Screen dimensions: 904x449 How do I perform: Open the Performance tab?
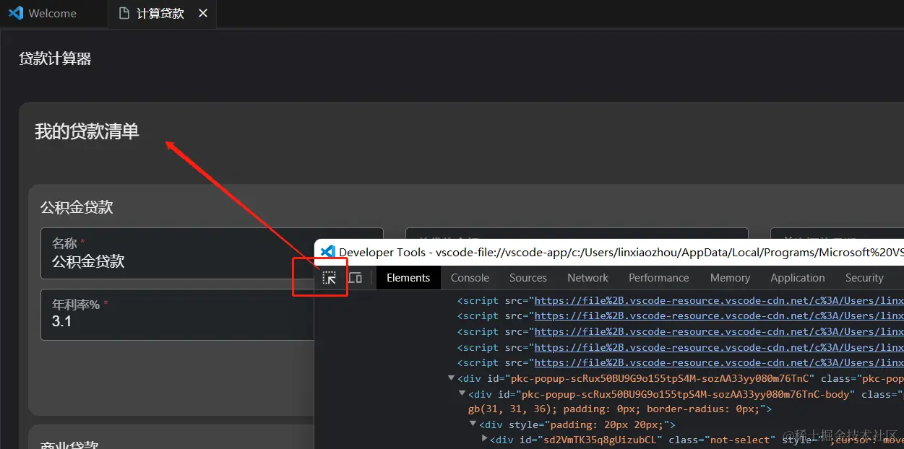pos(659,278)
